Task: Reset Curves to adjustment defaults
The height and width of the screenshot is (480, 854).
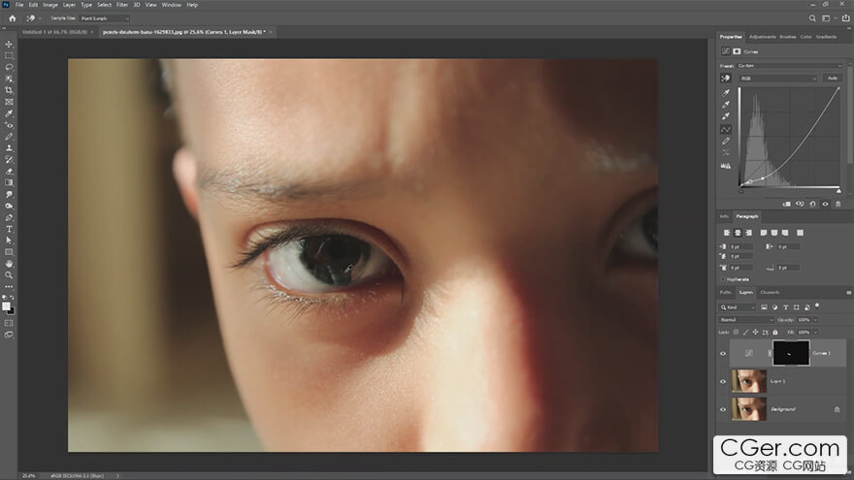Action: click(812, 204)
